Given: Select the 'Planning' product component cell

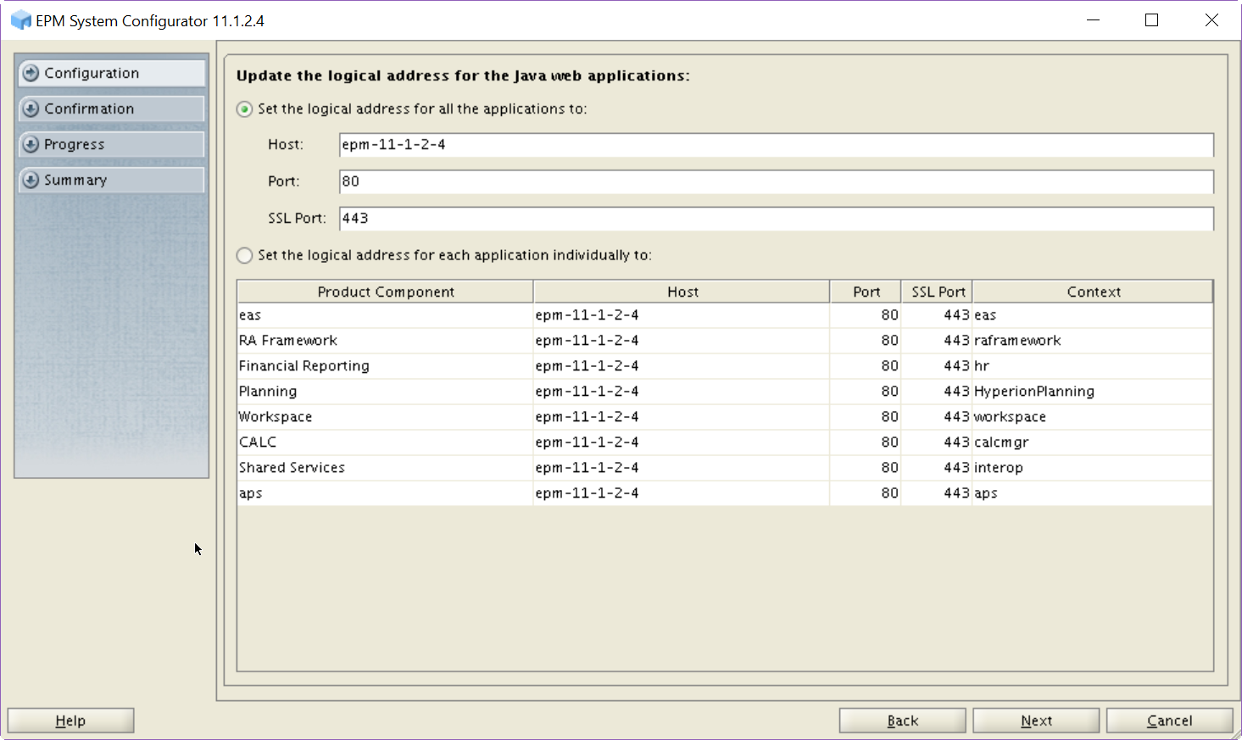Looking at the screenshot, I should click(386, 392).
